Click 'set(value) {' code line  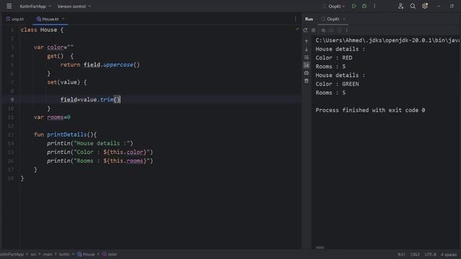67,82
